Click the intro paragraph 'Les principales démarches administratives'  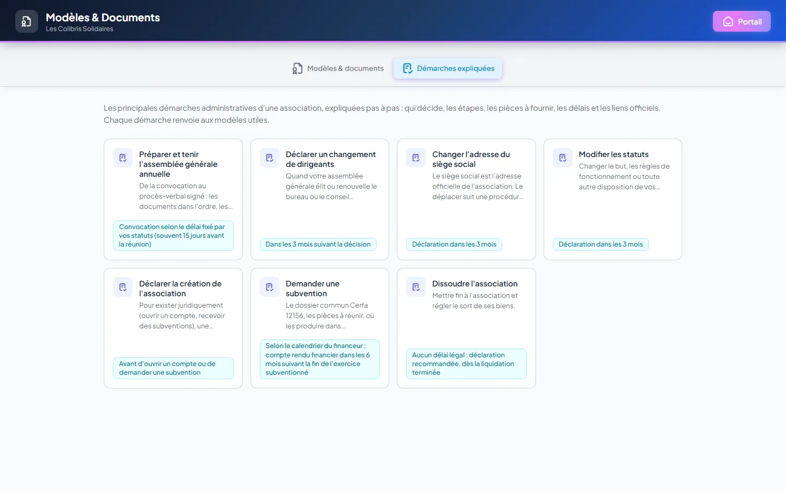click(x=382, y=114)
